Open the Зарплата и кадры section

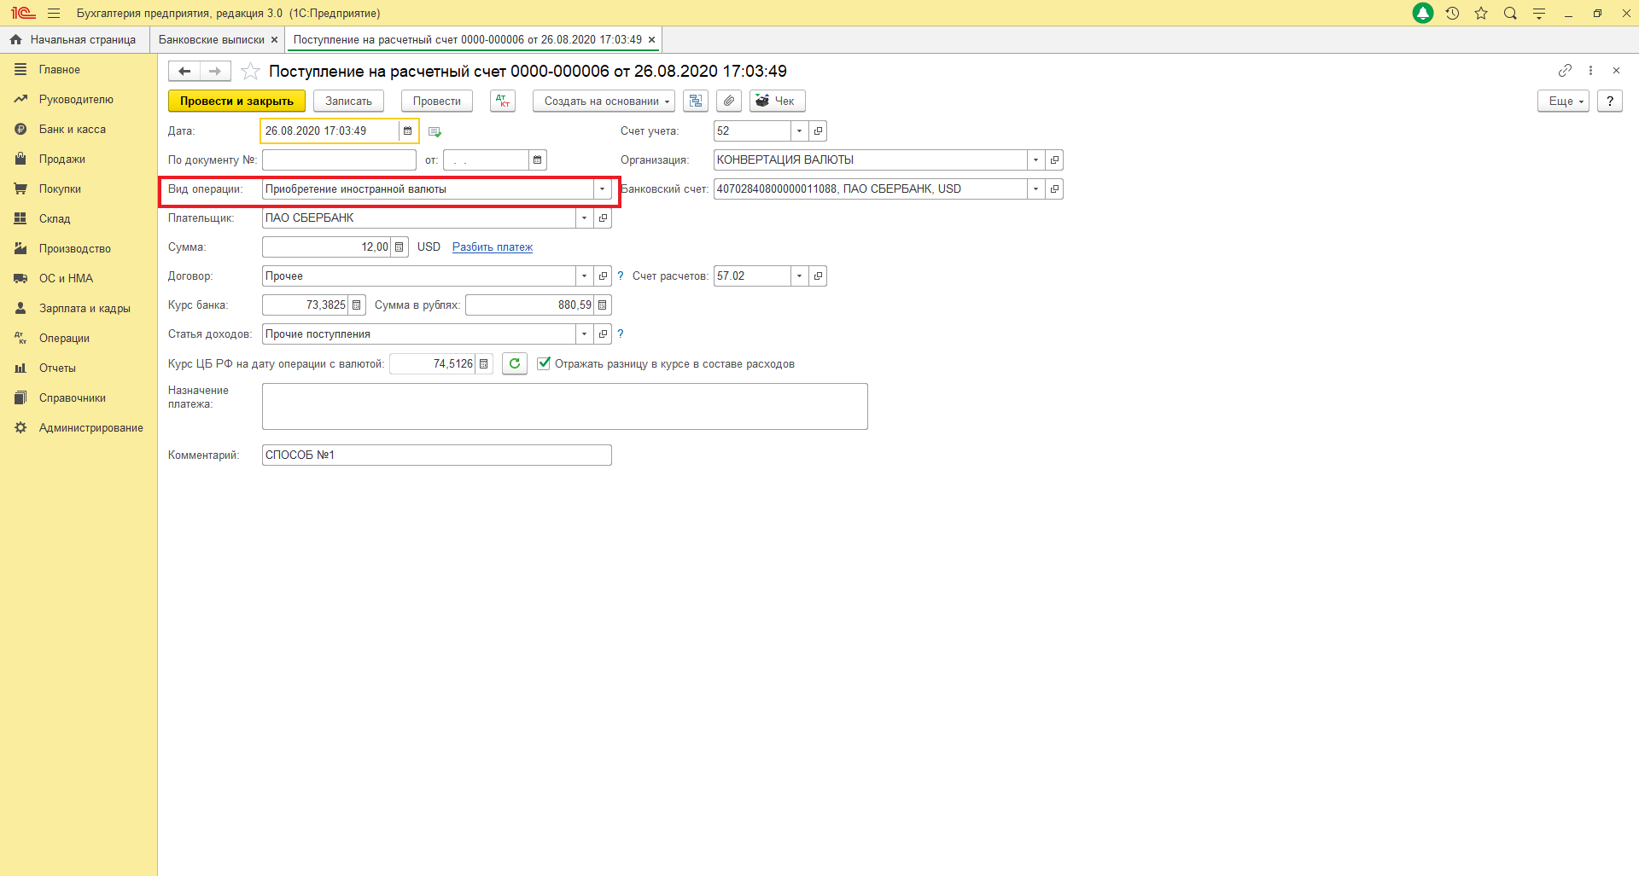(85, 309)
